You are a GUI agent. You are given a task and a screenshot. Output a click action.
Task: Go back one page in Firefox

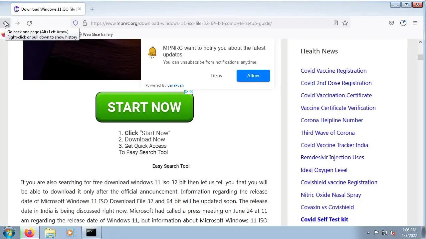pyautogui.click(x=6, y=23)
